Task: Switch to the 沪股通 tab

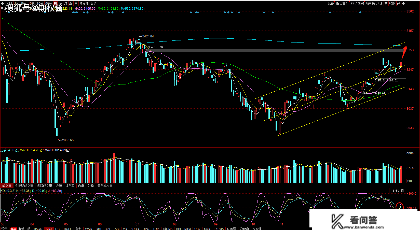Action: coord(244,229)
